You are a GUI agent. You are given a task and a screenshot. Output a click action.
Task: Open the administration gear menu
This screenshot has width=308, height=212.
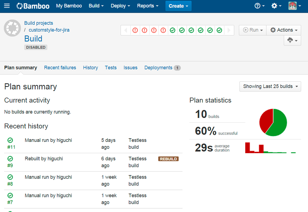click(276, 6)
